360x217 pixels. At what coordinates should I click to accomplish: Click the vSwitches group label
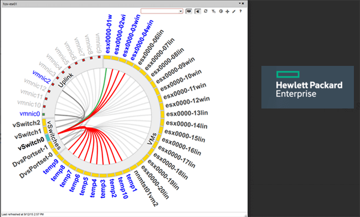coord(54,135)
